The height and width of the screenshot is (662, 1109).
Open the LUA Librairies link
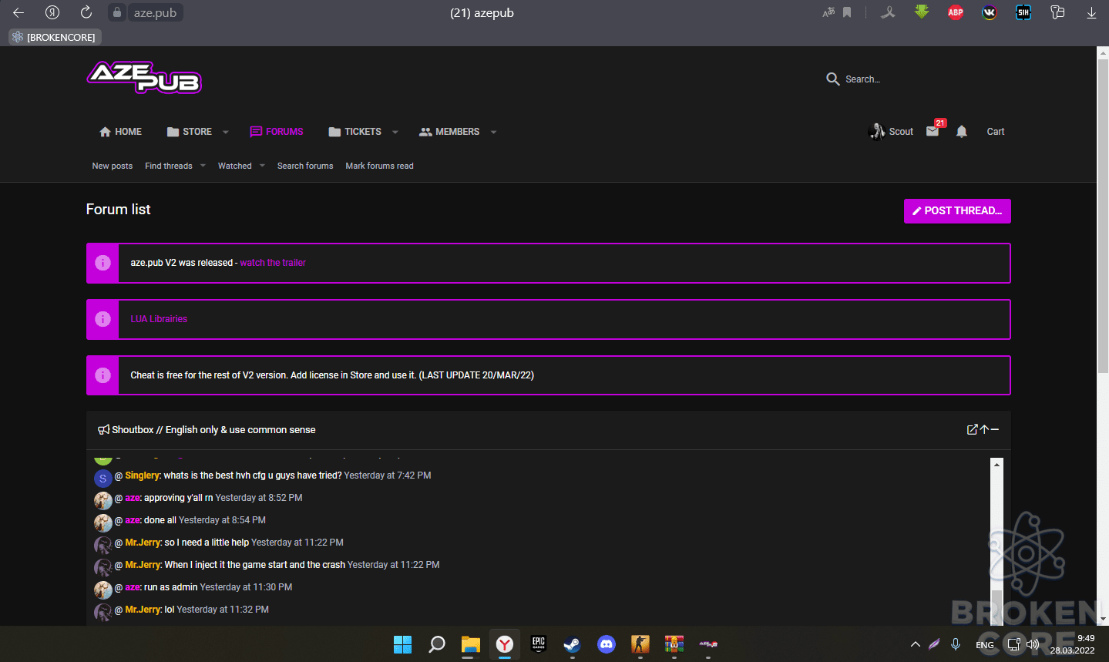[x=159, y=319]
